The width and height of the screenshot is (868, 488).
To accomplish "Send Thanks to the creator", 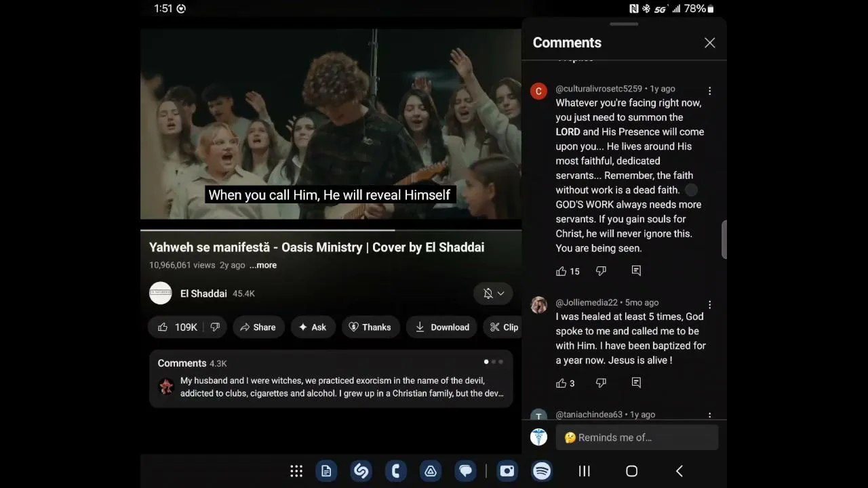I will point(370,327).
